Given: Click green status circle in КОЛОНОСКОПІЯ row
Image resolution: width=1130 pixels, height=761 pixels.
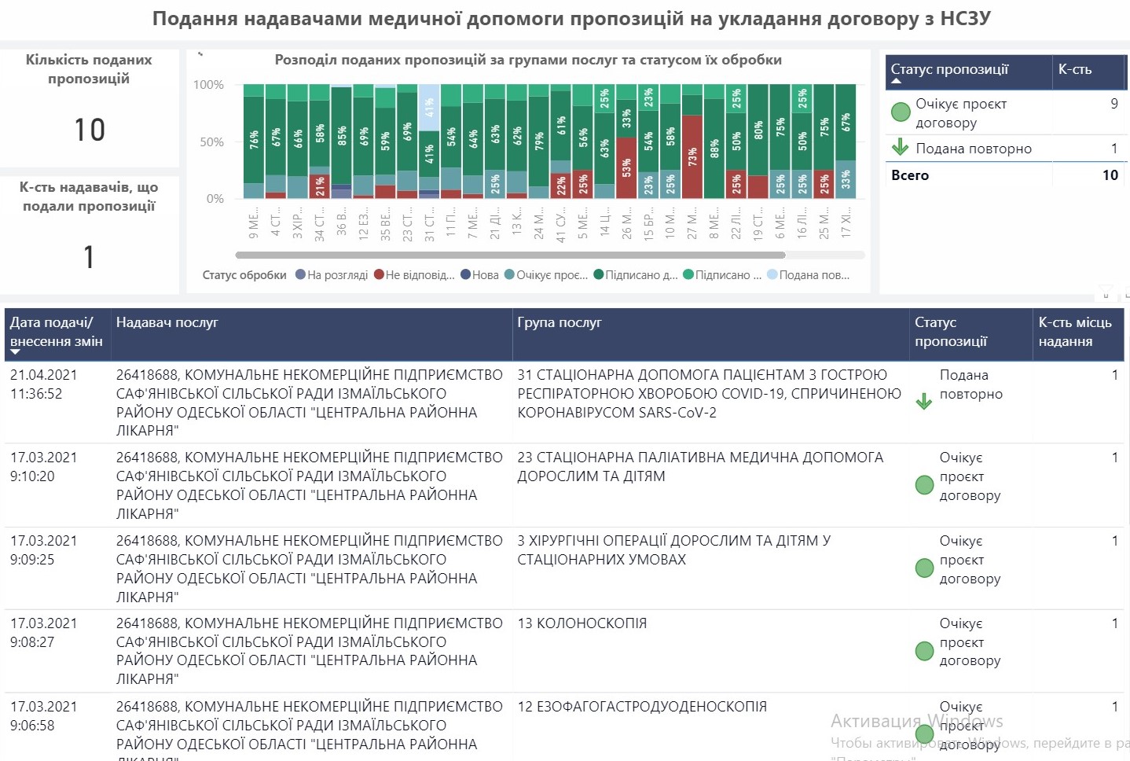Looking at the screenshot, I should tap(924, 651).
